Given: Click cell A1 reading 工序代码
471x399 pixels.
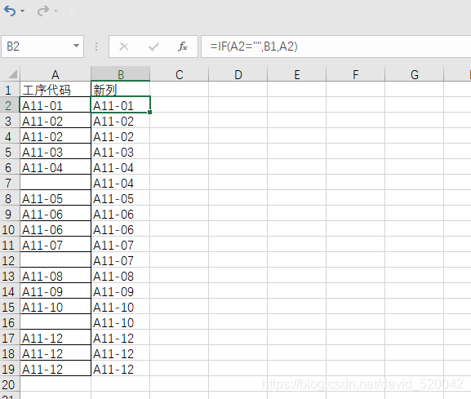Looking at the screenshot, I should [56, 90].
